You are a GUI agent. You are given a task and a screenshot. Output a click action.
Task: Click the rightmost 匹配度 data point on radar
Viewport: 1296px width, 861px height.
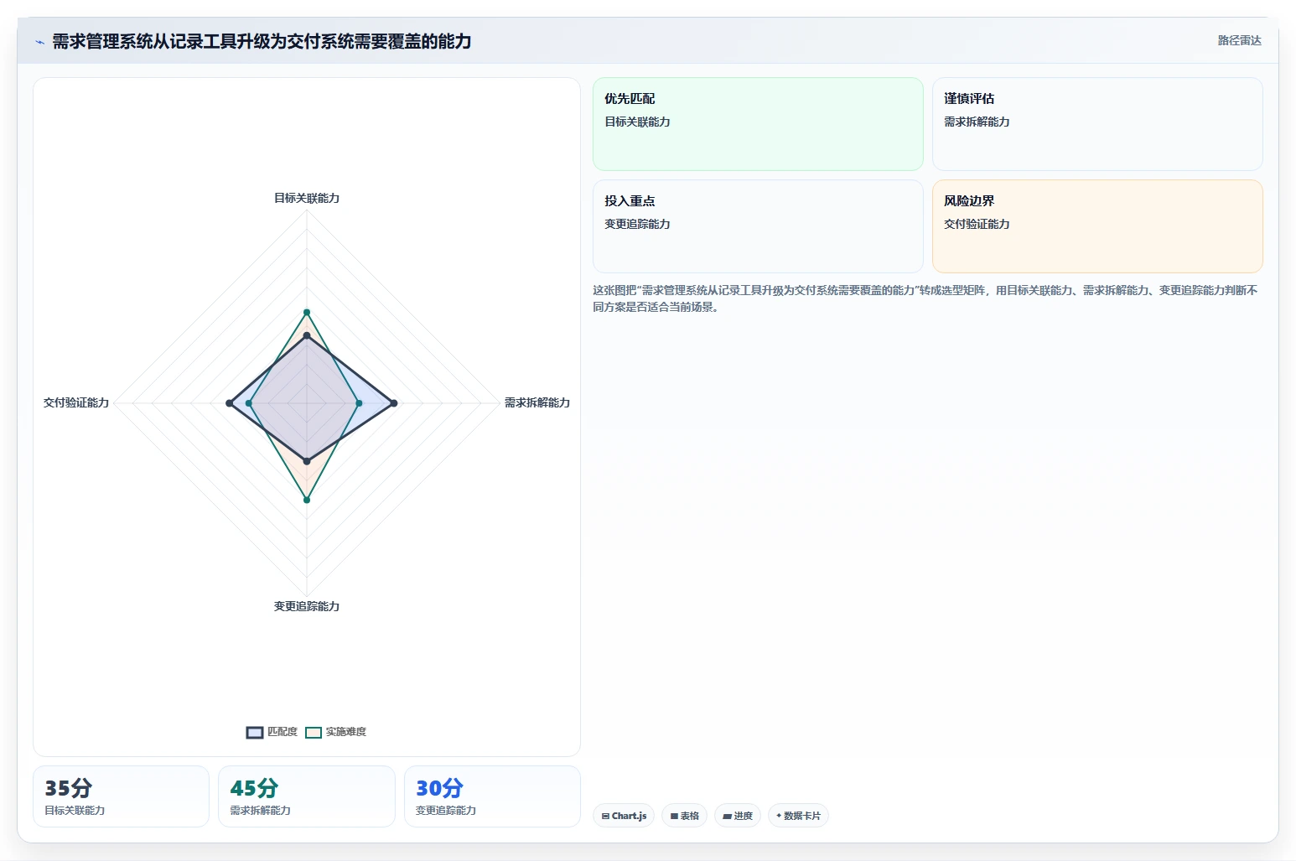tap(394, 403)
